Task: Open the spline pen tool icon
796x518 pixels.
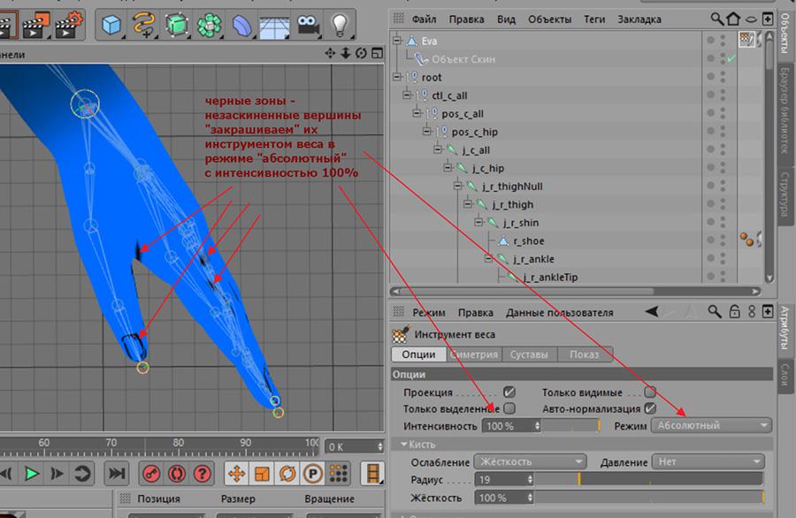Action: [143, 26]
